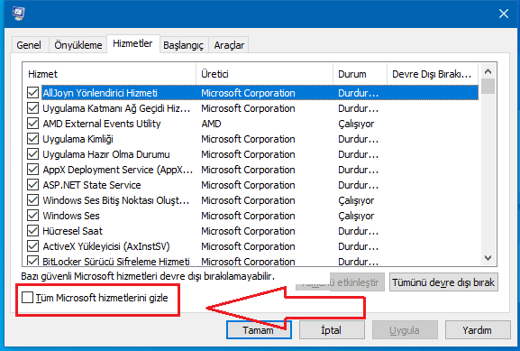
Task: Sort list by Durum column header
Action: pyautogui.click(x=360, y=74)
